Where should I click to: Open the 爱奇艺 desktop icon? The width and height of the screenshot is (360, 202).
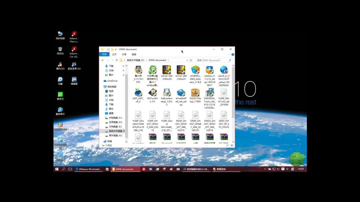point(60,96)
